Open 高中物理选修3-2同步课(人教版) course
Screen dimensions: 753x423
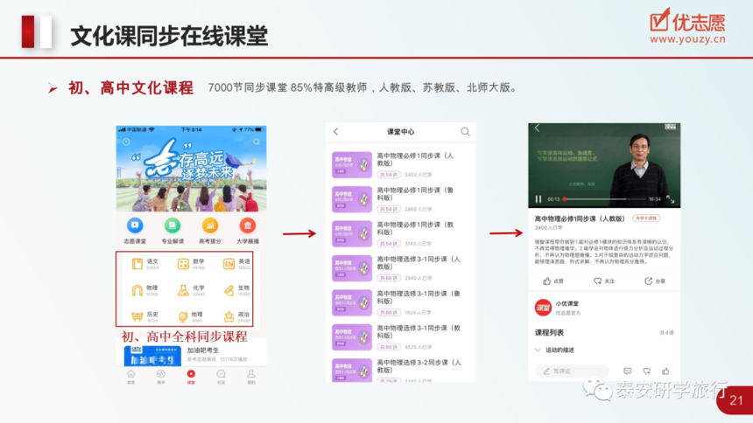point(400,370)
